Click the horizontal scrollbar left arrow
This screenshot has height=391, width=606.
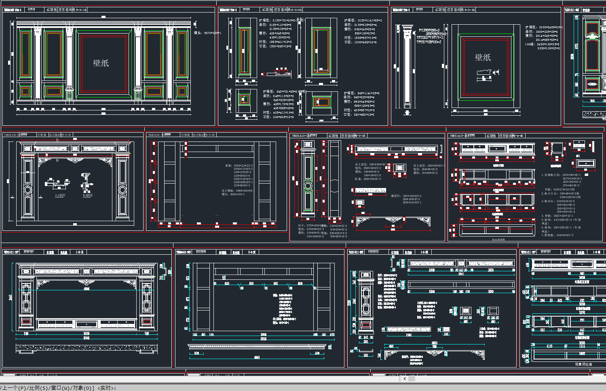tap(405, 379)
